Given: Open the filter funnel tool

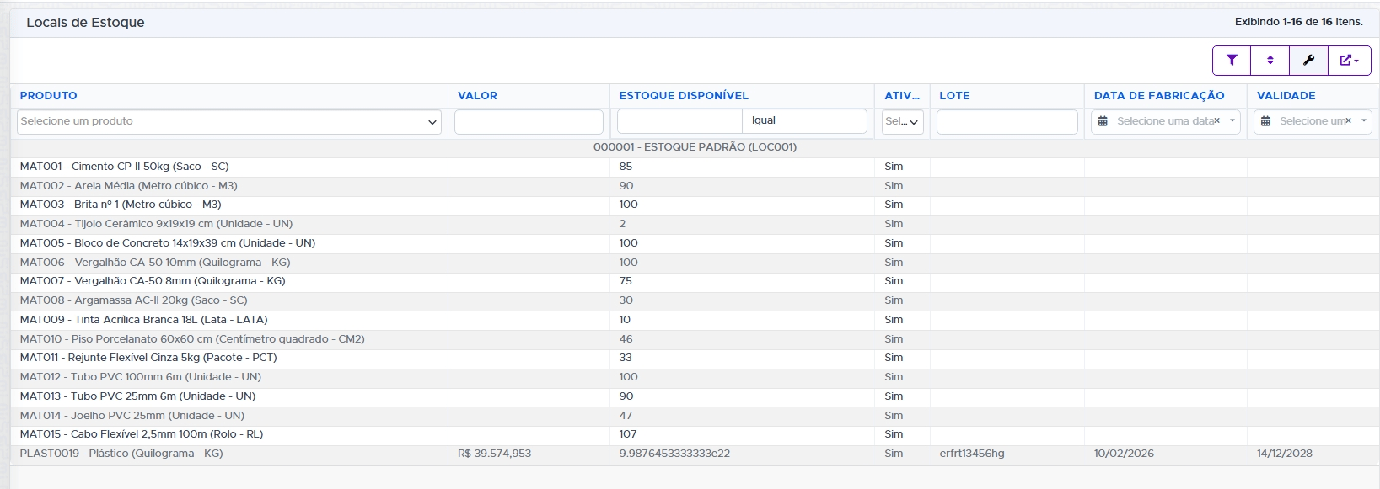Looking at the screenshot, I should click(1232, 61).
